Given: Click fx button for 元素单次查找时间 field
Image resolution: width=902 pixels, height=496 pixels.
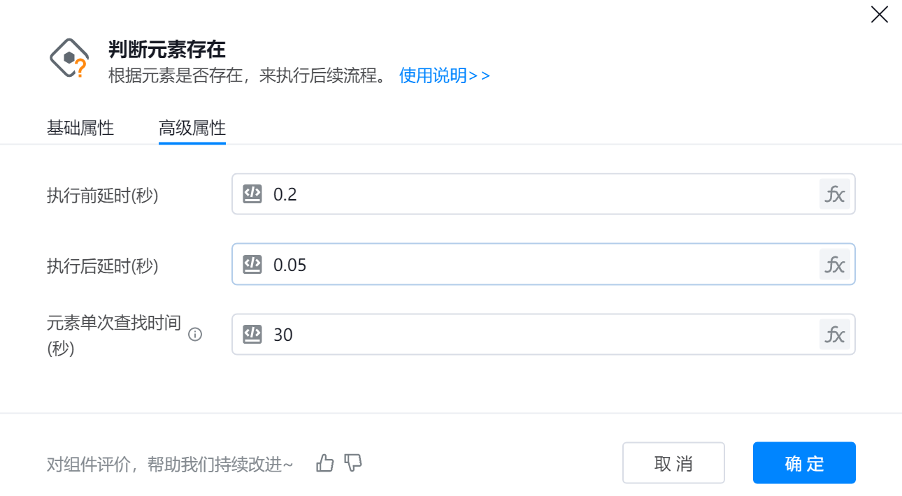Looking at the screenshot, I should click(835, 335).
